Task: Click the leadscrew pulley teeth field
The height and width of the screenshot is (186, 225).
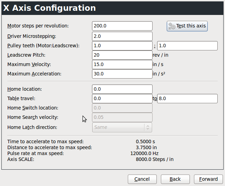Action: tap(187, 46)
